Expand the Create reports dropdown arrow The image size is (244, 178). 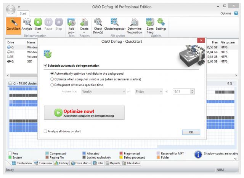pos(84,32)
